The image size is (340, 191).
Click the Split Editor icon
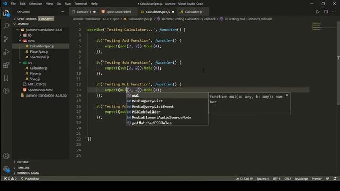(326, 12)
